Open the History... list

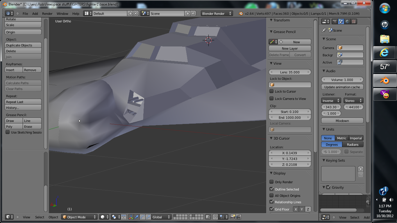(x=23, y=107)
